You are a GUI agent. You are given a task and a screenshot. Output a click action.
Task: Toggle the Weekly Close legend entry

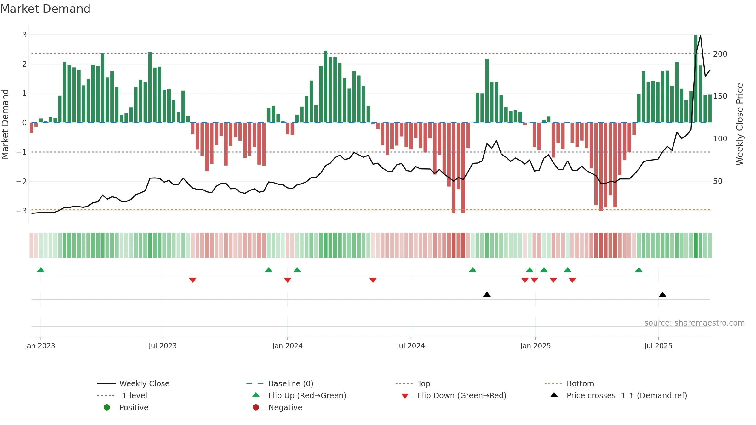(134, 383)
